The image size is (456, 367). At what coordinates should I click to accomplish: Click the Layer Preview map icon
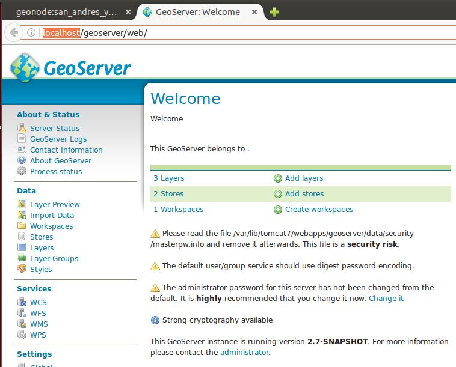pyautogui.click(x=22, y=204)
